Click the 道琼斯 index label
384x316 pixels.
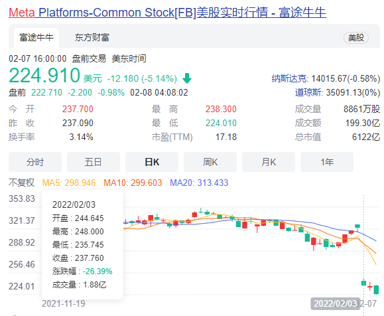pos(308,92)
